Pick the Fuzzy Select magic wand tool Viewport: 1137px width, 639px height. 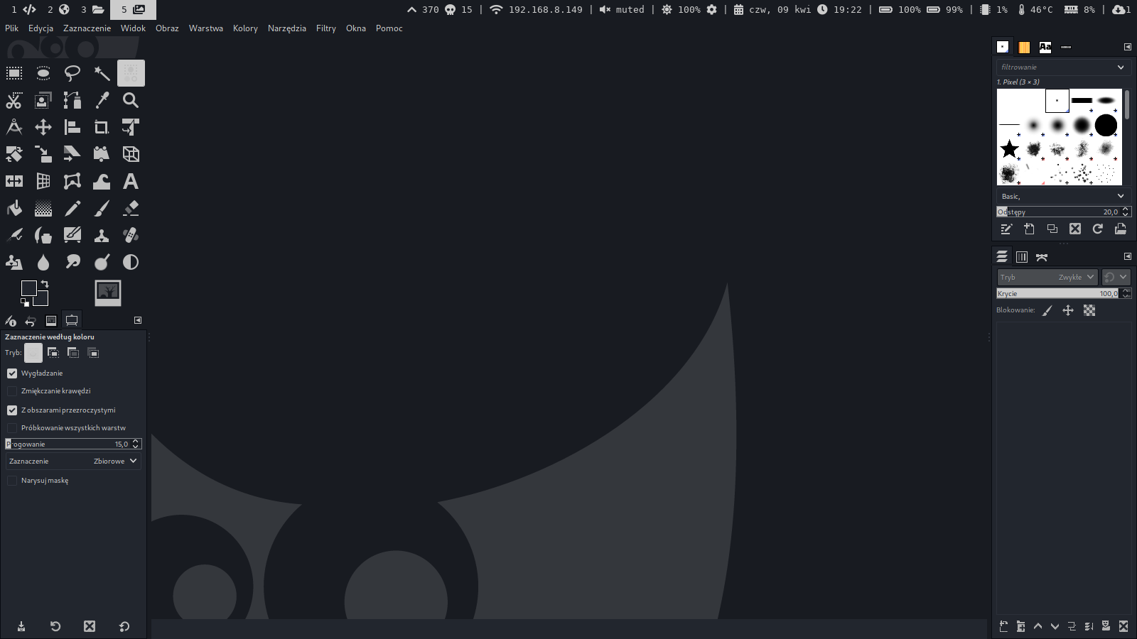tap(102, 73)
